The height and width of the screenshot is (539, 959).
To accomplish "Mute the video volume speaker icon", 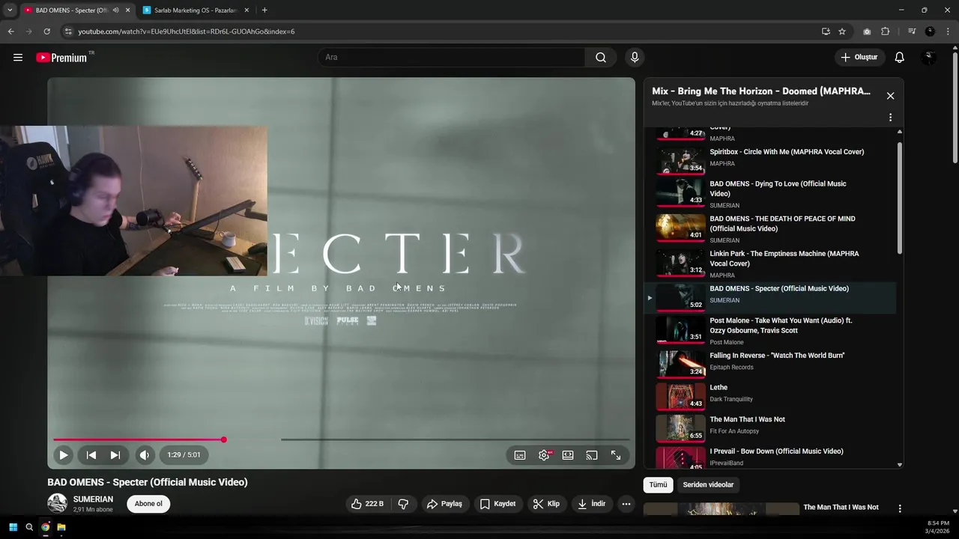I will 145,454.
